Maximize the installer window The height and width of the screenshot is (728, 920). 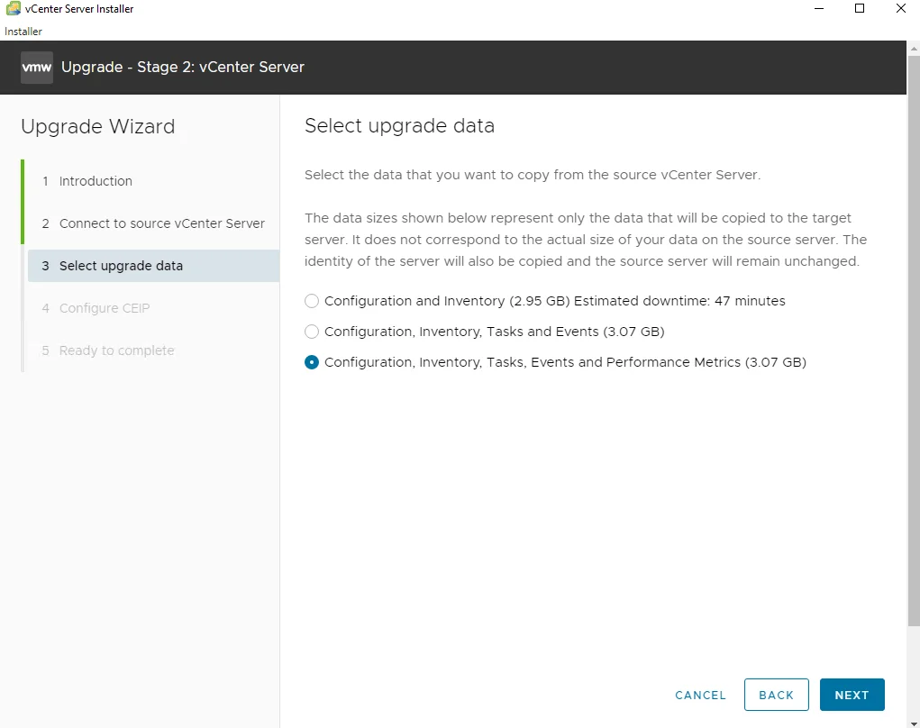860,9
